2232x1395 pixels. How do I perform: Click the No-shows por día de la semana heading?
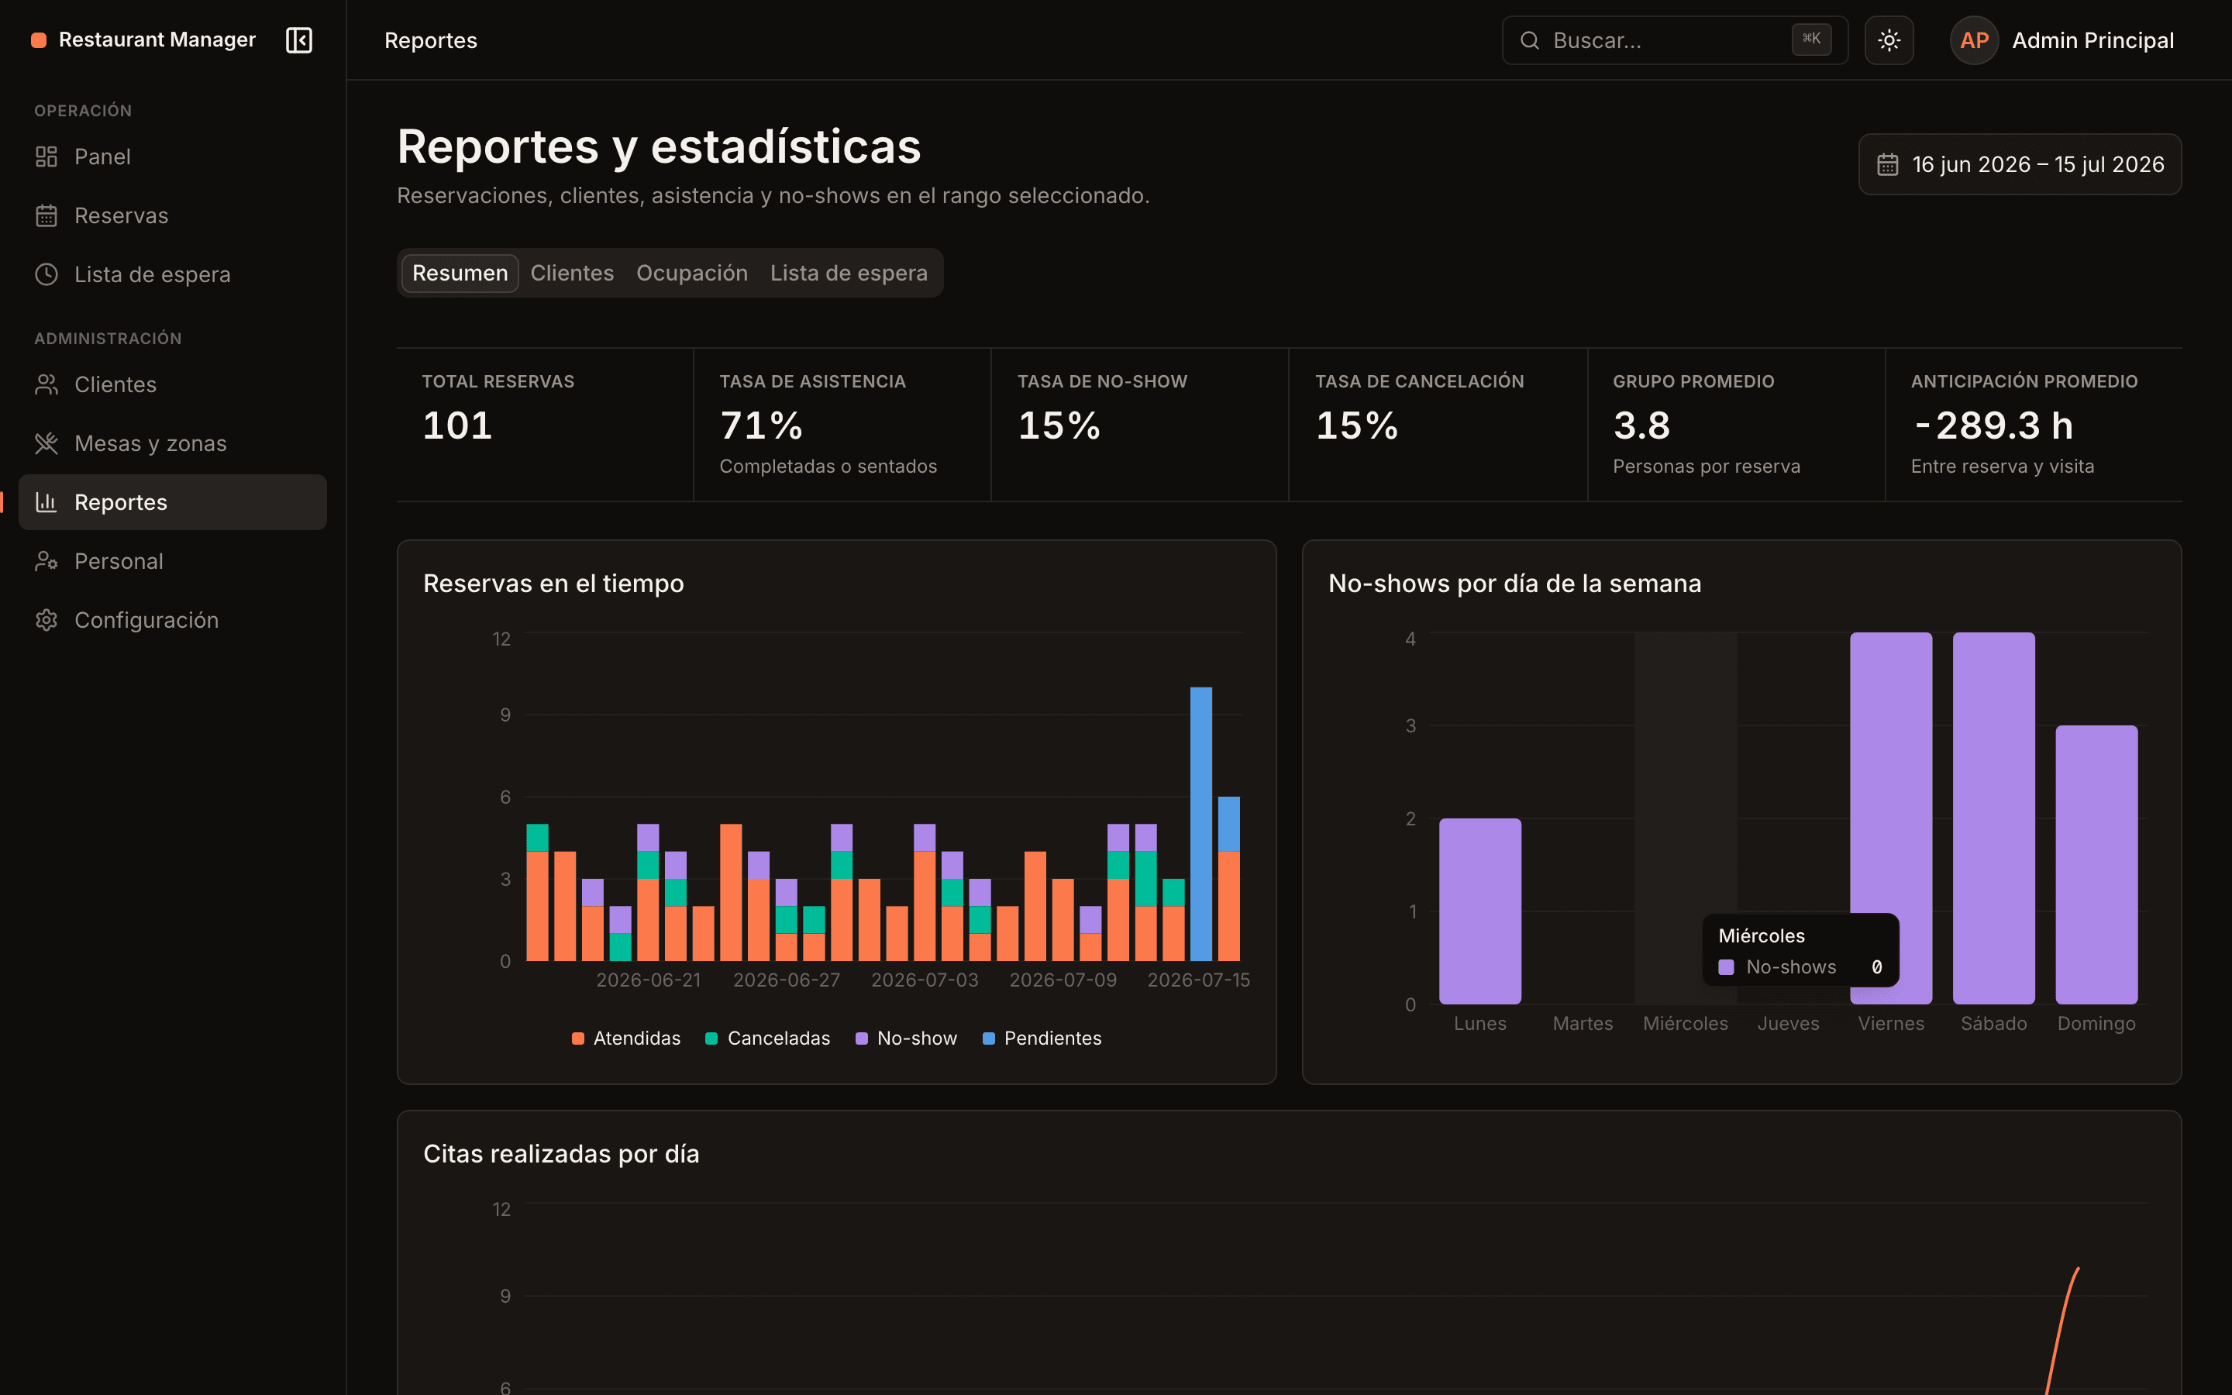click(x=1514, y=583)
